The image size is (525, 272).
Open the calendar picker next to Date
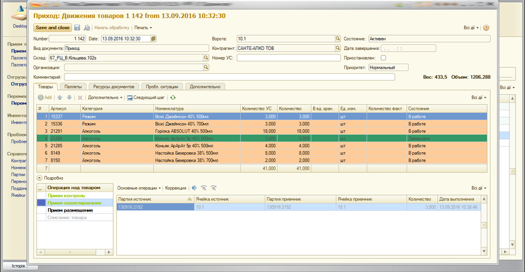153,39
